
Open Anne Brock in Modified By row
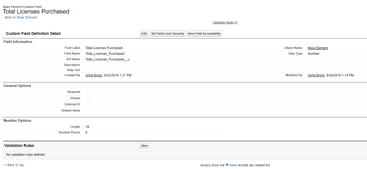pos(316,75)
